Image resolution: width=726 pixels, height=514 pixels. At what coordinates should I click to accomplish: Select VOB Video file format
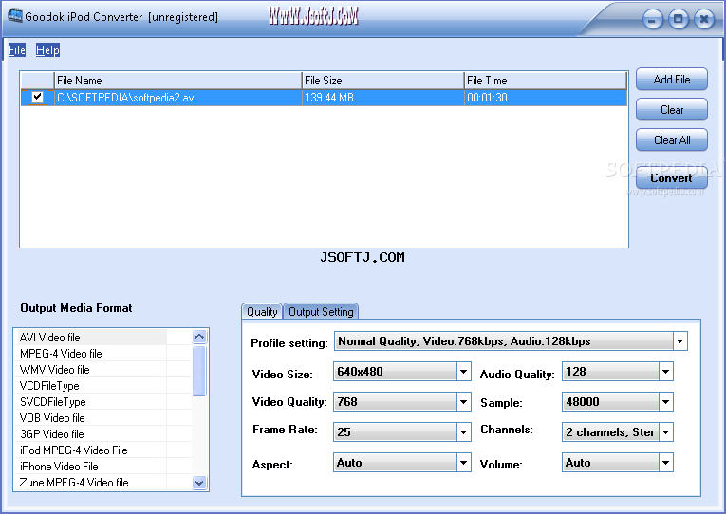[92, 418]
